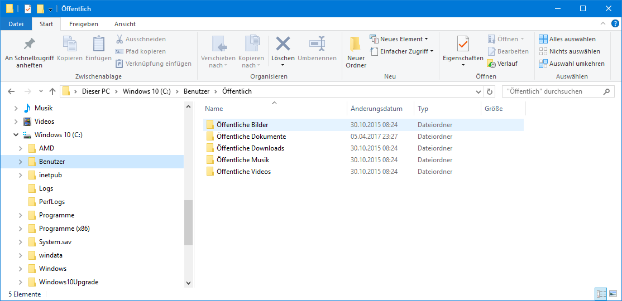Open quick access toolbar customize dropdown
The image size is (622, 301).
click(50, 9)
